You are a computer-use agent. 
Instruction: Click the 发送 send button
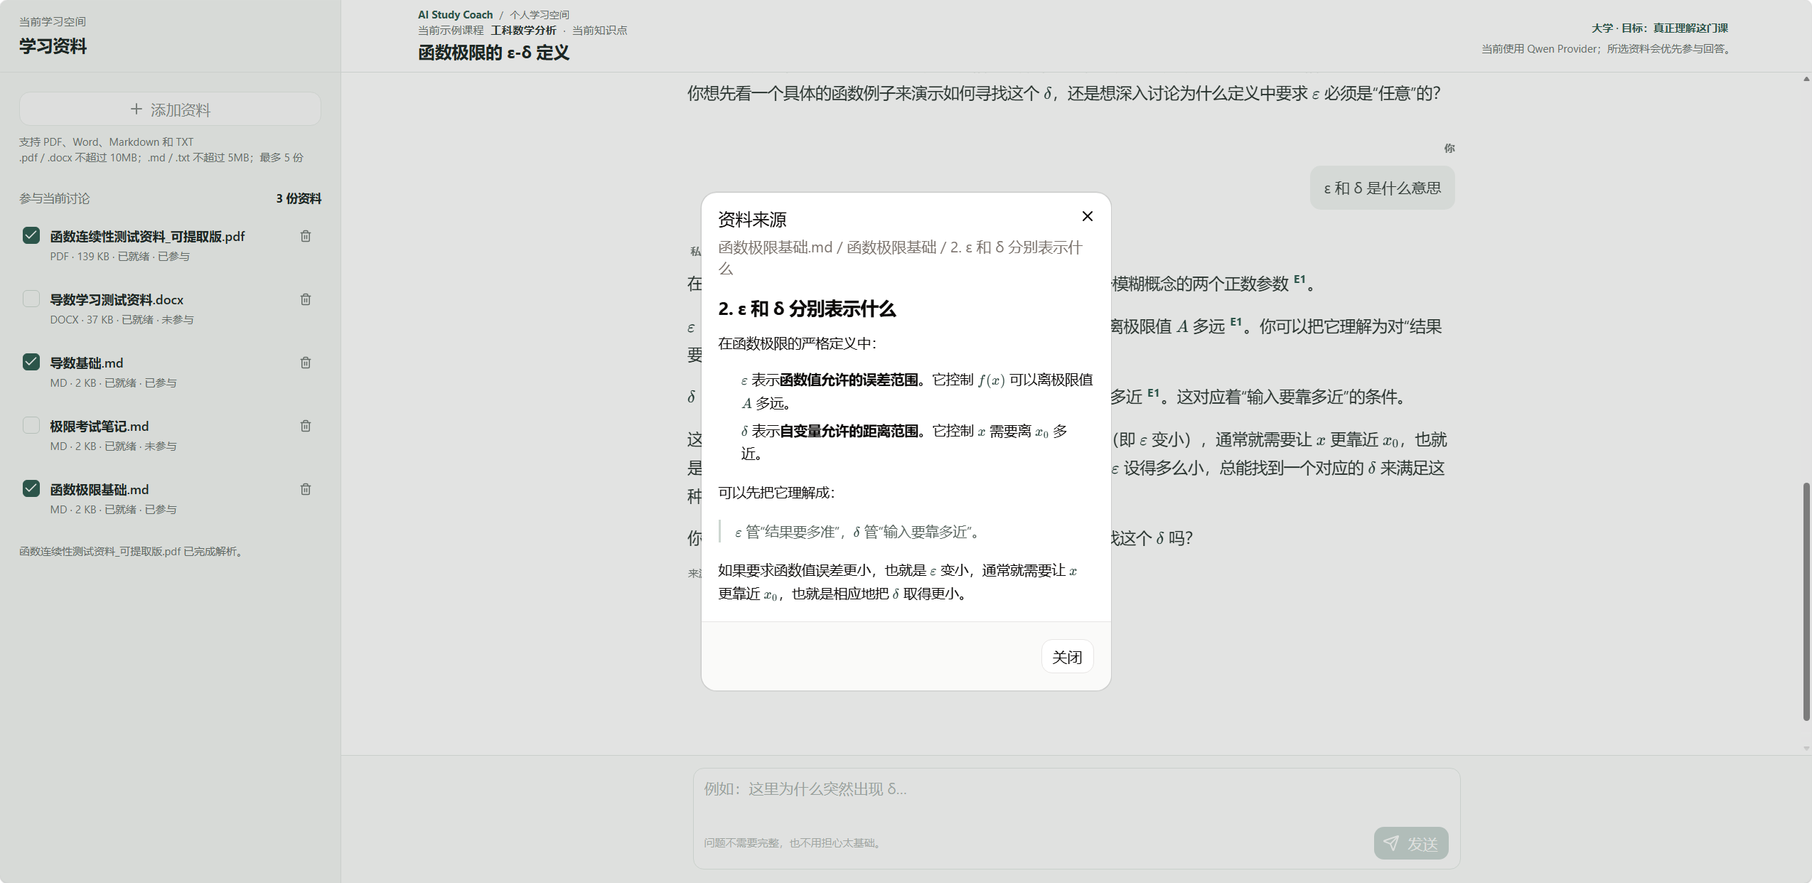pos(1411,843)
